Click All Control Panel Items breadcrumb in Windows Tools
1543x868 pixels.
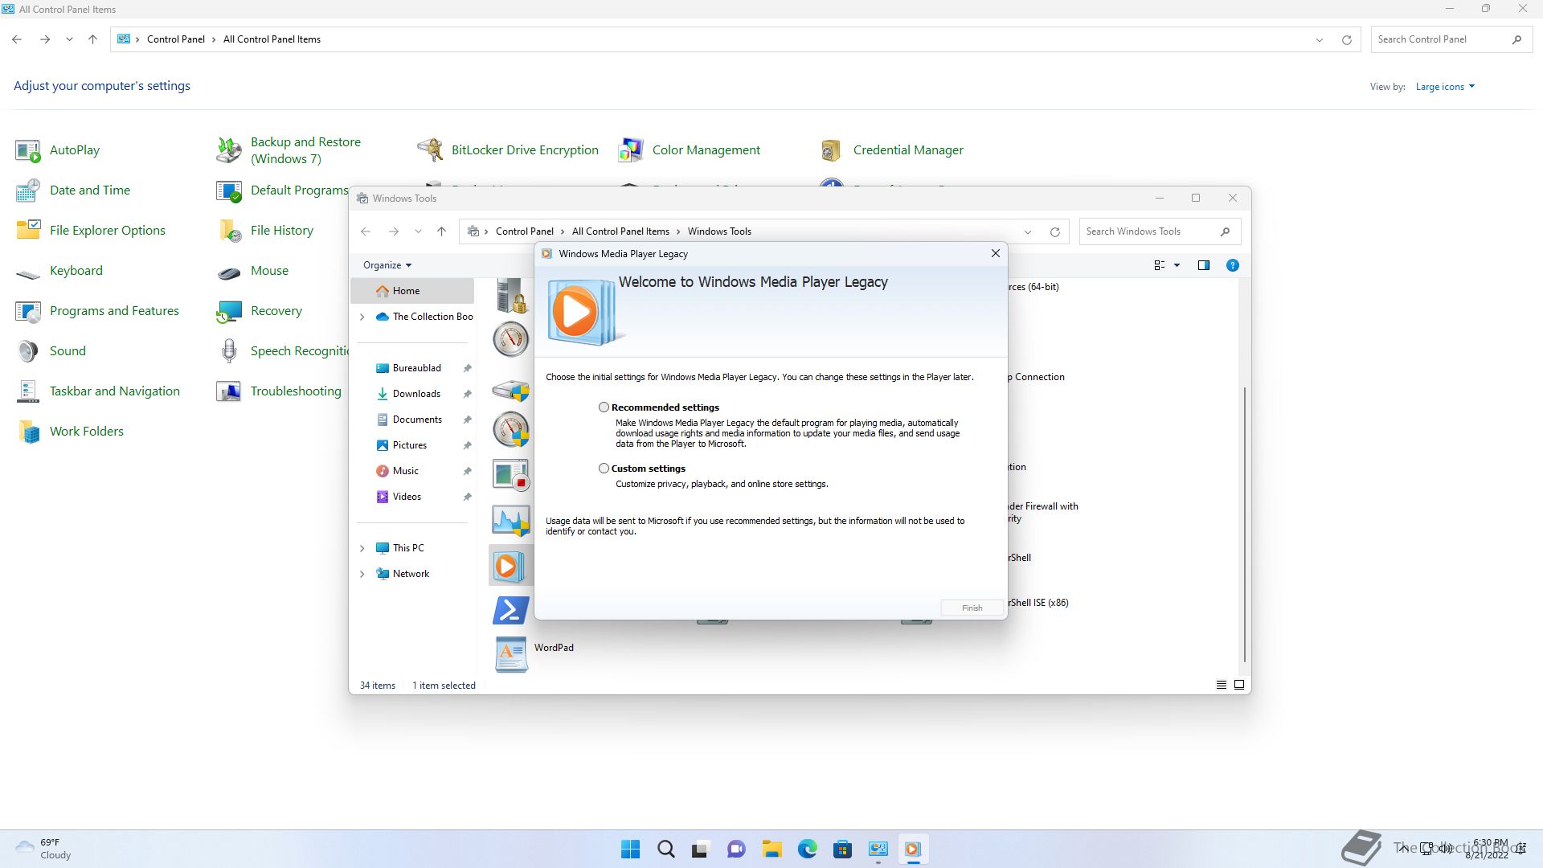tap(620, 231)
